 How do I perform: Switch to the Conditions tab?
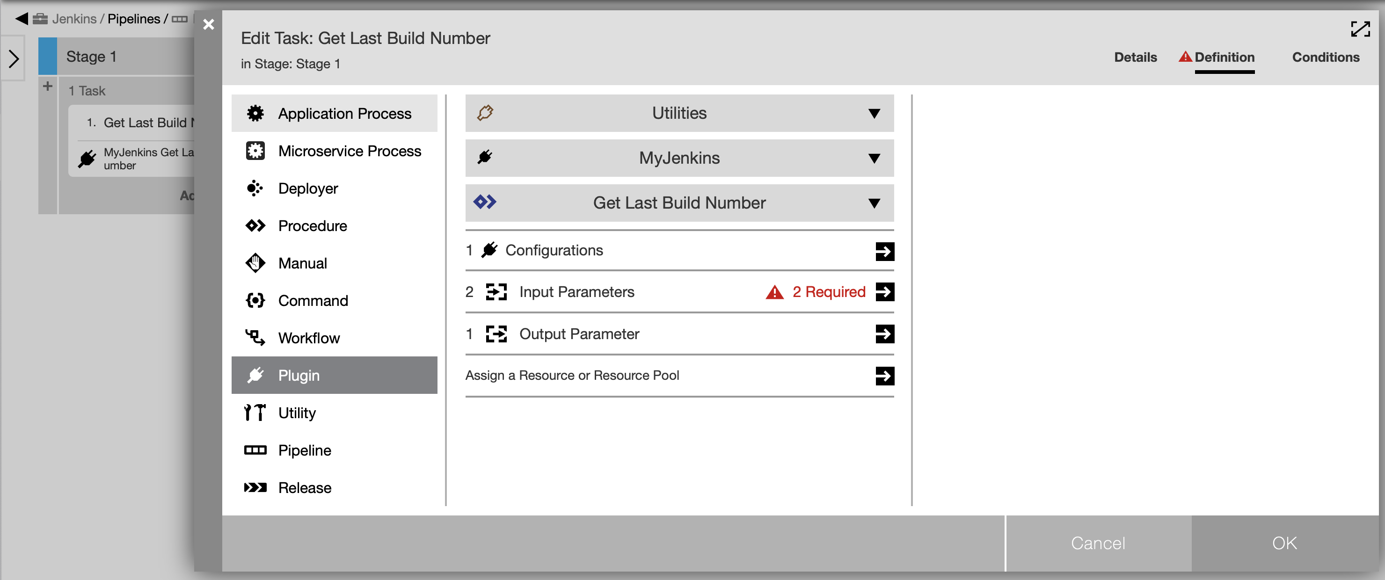coord(1325,58)
